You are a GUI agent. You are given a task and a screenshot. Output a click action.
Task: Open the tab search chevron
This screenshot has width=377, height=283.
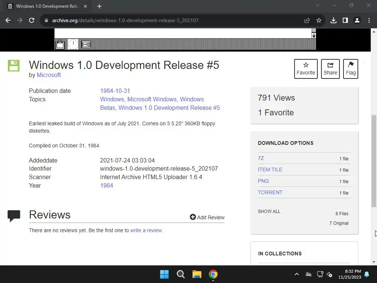[318, 5]
